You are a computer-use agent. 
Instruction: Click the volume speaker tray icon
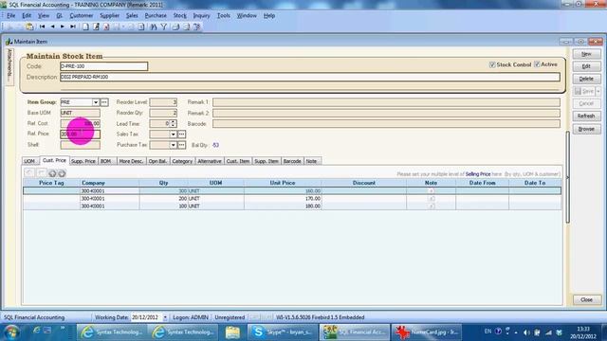[526, 332]
